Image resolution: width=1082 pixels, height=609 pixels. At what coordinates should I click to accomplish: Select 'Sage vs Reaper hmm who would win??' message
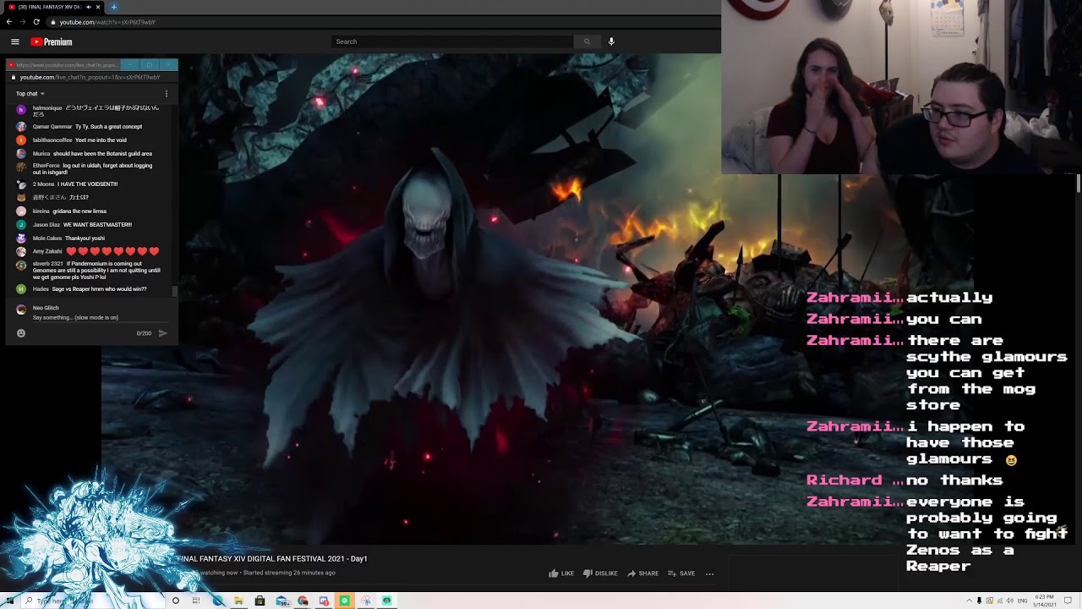99,289
